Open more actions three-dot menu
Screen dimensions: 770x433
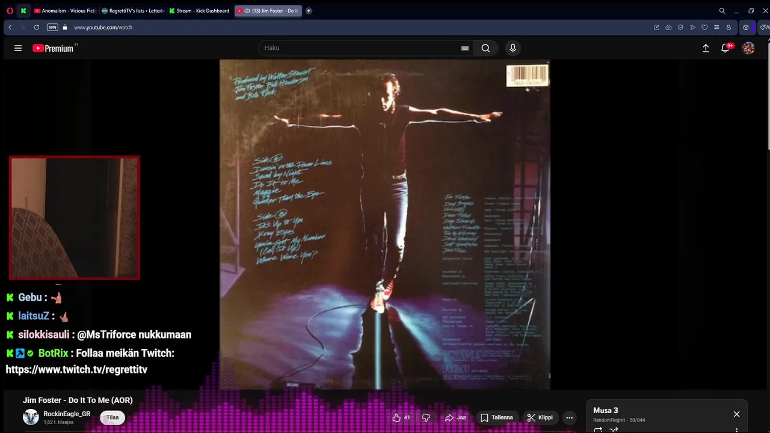tap(570, 417)
